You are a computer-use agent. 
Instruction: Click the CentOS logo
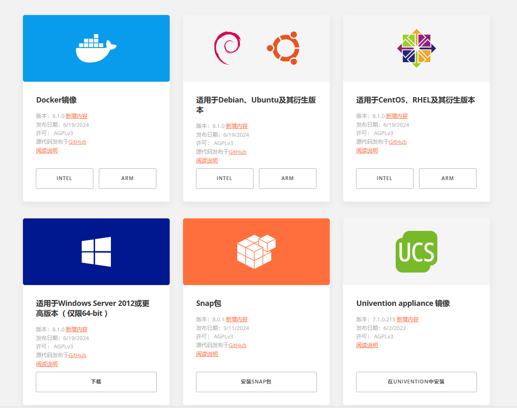coord(416,48)
